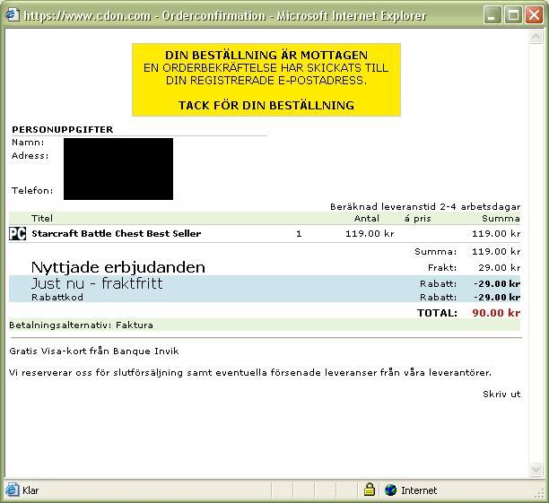Click the Klar status text
The image size is (549, 503).
pyautogui.click(x=30, y=490)
